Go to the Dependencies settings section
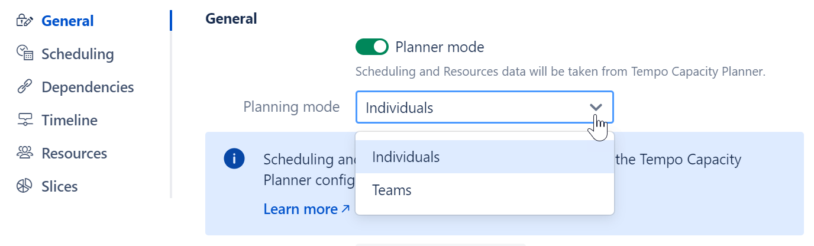The height and width of the screenshot is (246, 814). (x=88, y=87)
